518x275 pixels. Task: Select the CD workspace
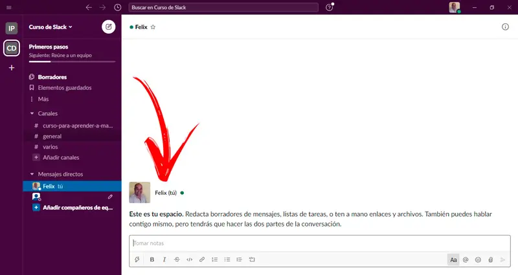(12, 48)
